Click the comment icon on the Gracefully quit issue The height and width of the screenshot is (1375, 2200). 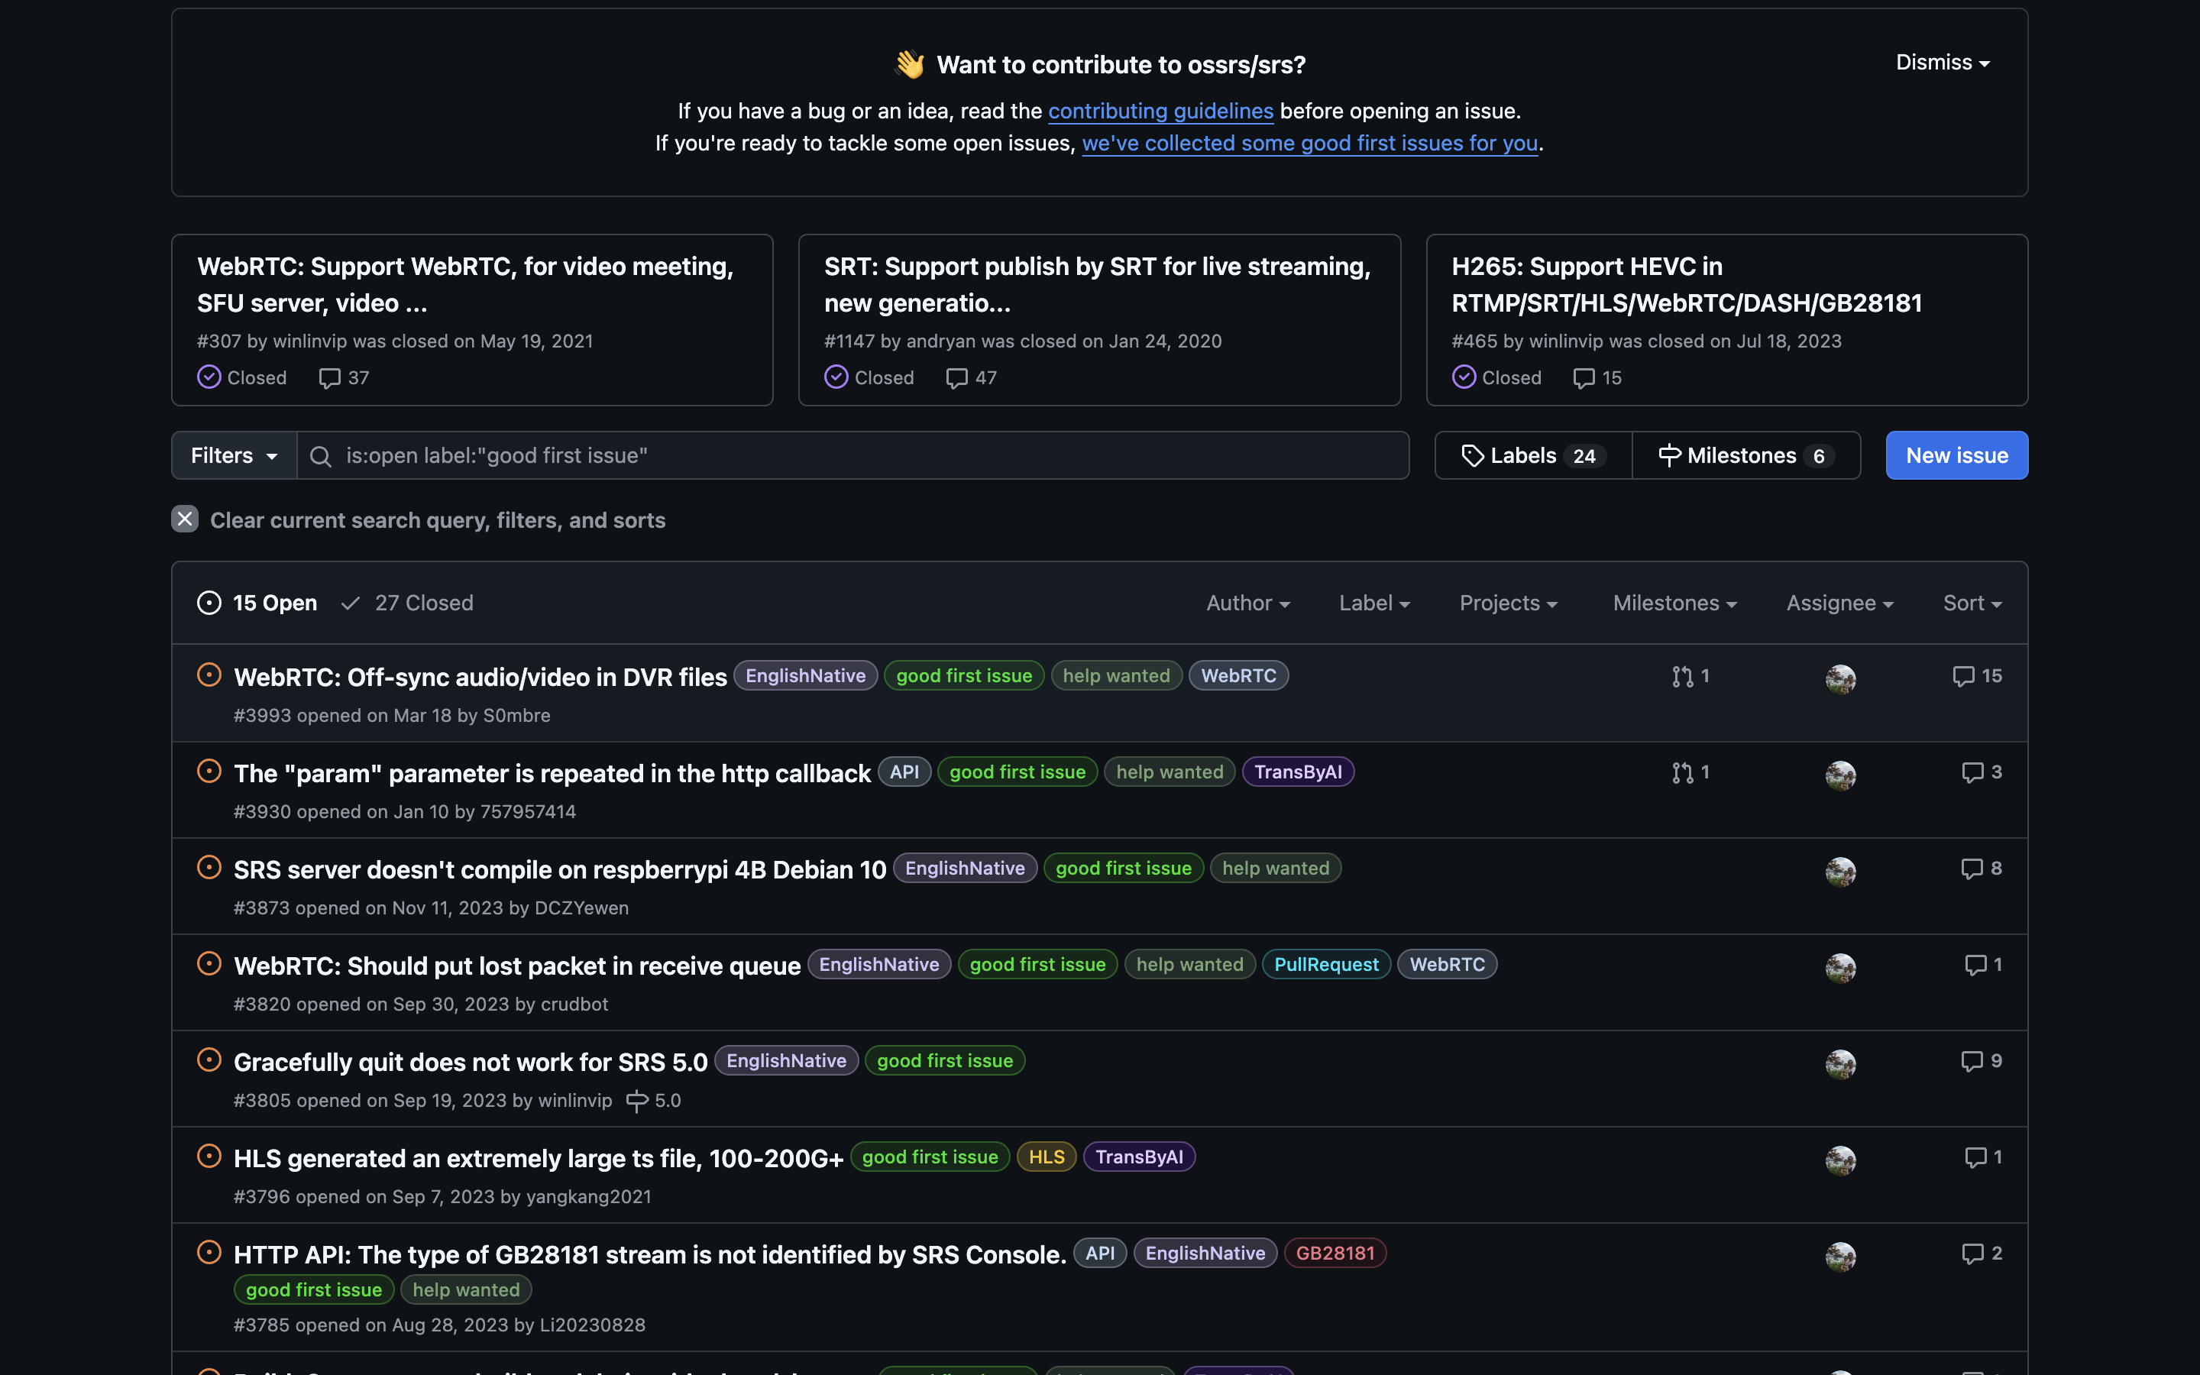click(x=1971, y=1061)
